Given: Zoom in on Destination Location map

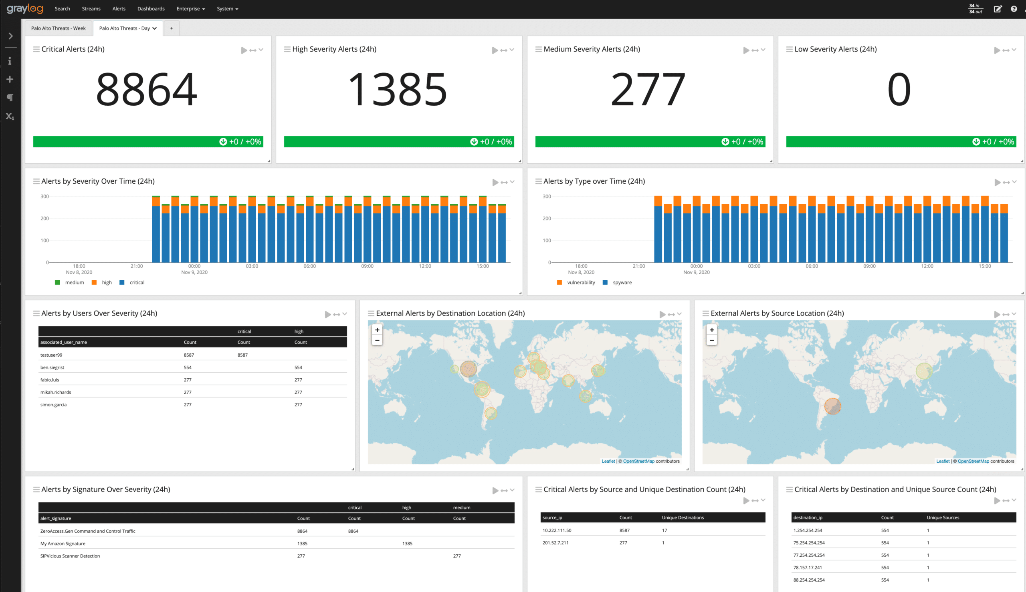Looking at the screenshot, I should 377,330.
